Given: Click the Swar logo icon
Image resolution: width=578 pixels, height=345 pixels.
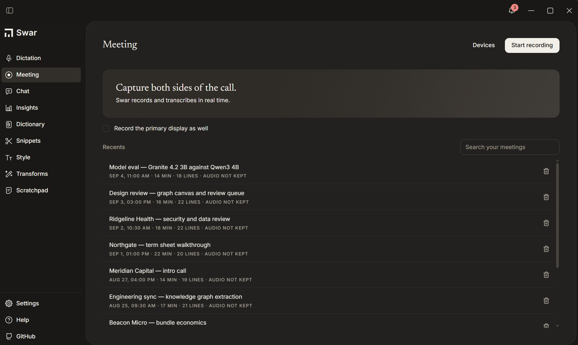Looking at the screenshot, I should (x=9, y=33).
